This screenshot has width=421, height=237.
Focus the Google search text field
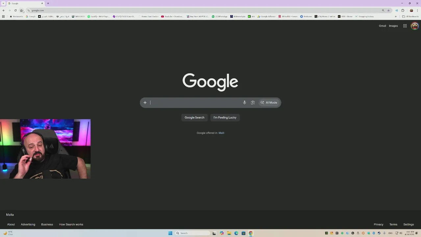[x=195, y=102]
